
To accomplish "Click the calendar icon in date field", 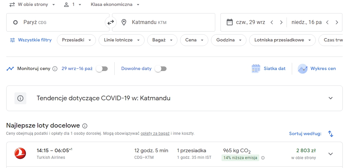I will [x=229, y=22].
